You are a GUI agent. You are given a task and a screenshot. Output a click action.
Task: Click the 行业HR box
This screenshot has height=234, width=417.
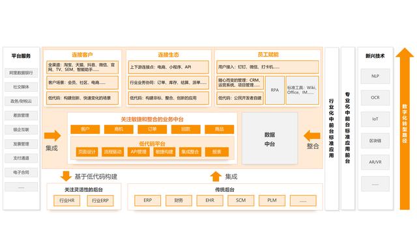[66, 201]
